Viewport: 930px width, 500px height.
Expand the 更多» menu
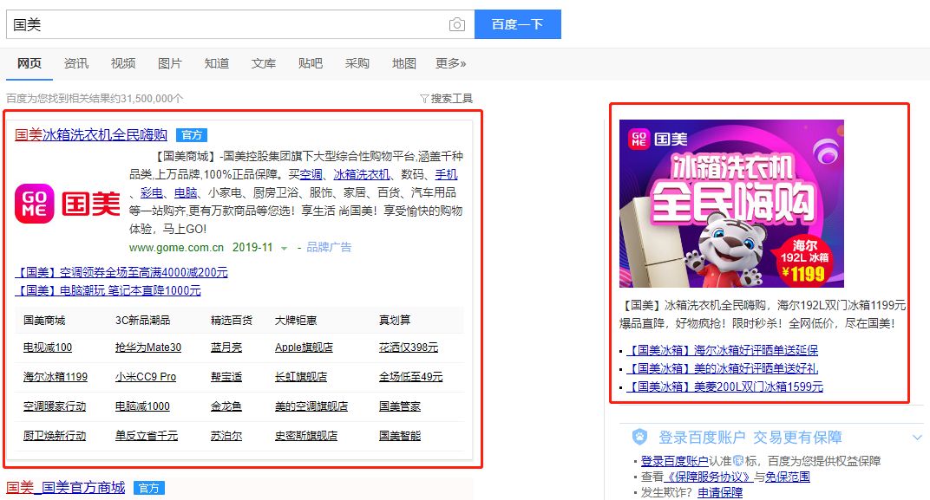tap(450, 63)
